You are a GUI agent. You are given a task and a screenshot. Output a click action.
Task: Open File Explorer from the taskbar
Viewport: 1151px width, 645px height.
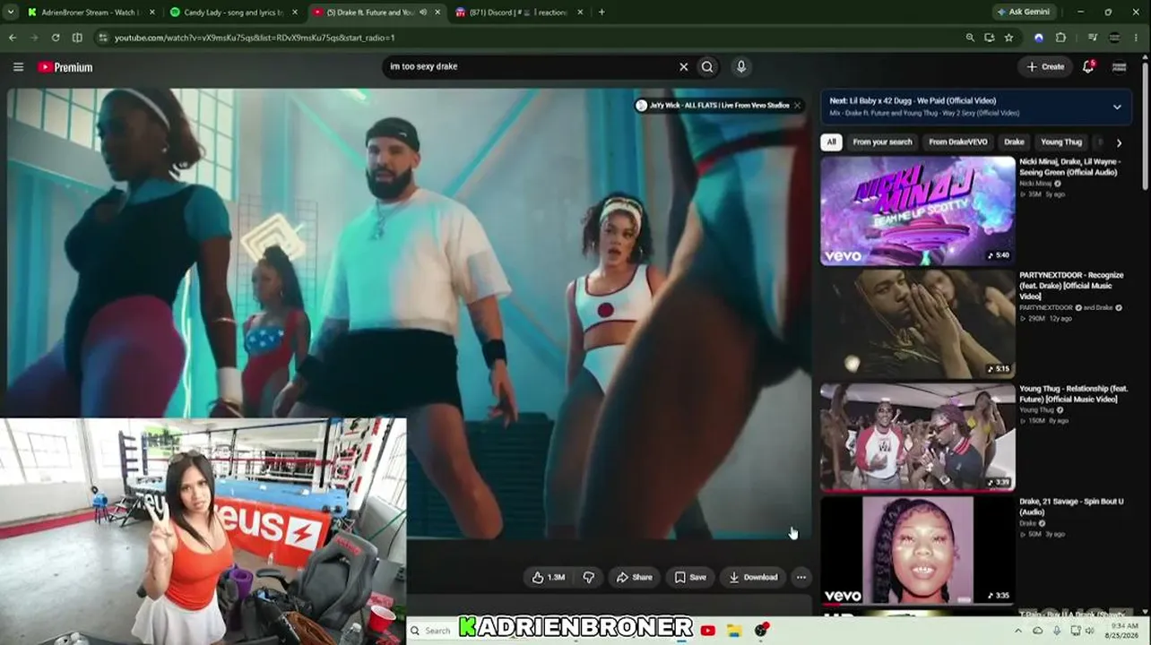pyautogui.click(x=734, y=631)
